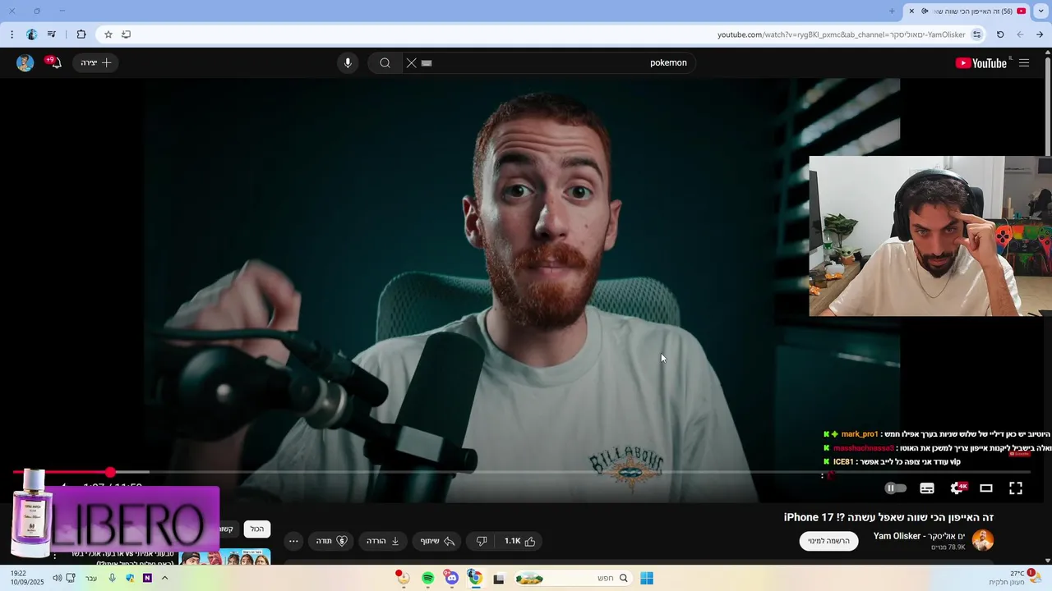Click the 78.9K subscribers count text
The height and width of the screenshot is (591, 1052).
point(948,547)
